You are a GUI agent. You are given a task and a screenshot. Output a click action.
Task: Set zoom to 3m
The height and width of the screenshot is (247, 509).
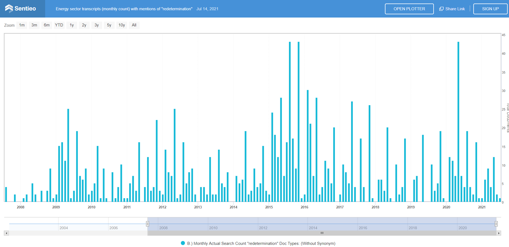point(34,25)
